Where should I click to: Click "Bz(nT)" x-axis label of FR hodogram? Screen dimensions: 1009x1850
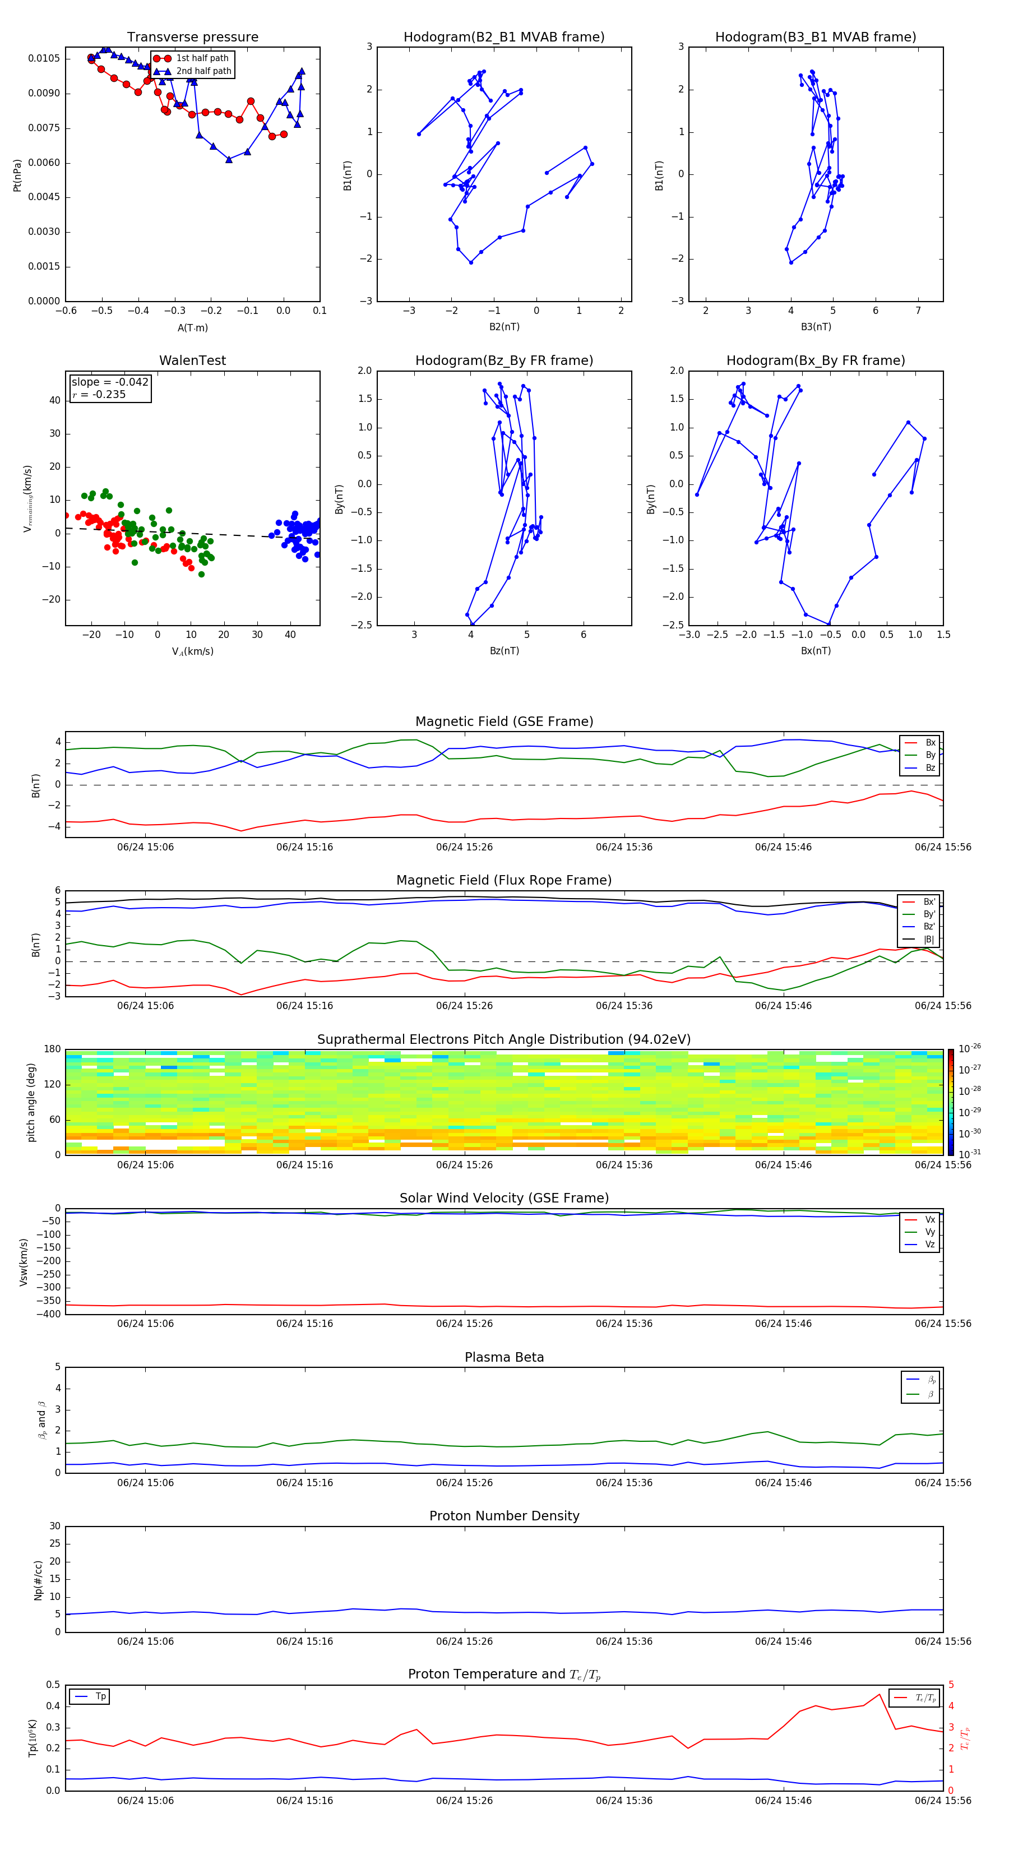pos(504,651)
